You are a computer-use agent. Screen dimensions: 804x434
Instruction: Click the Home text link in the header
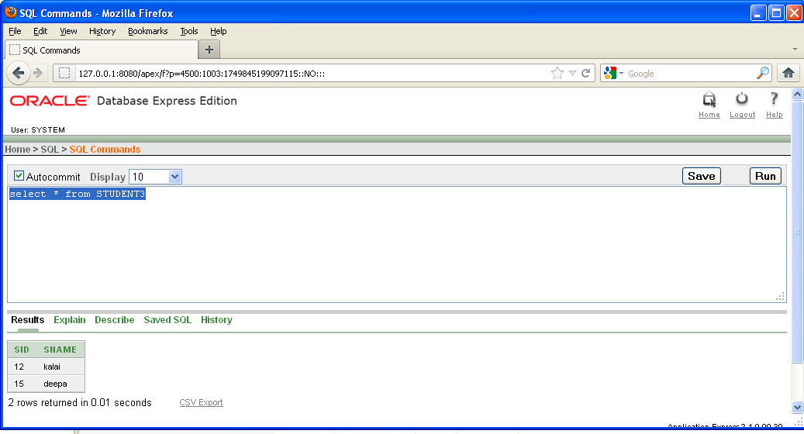click(709, 114)
